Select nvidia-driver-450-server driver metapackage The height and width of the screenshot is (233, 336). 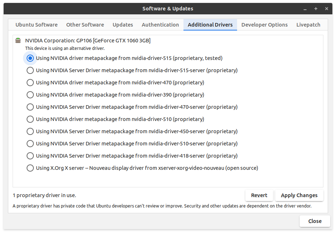pyautogui.click(x=30, y=131)
